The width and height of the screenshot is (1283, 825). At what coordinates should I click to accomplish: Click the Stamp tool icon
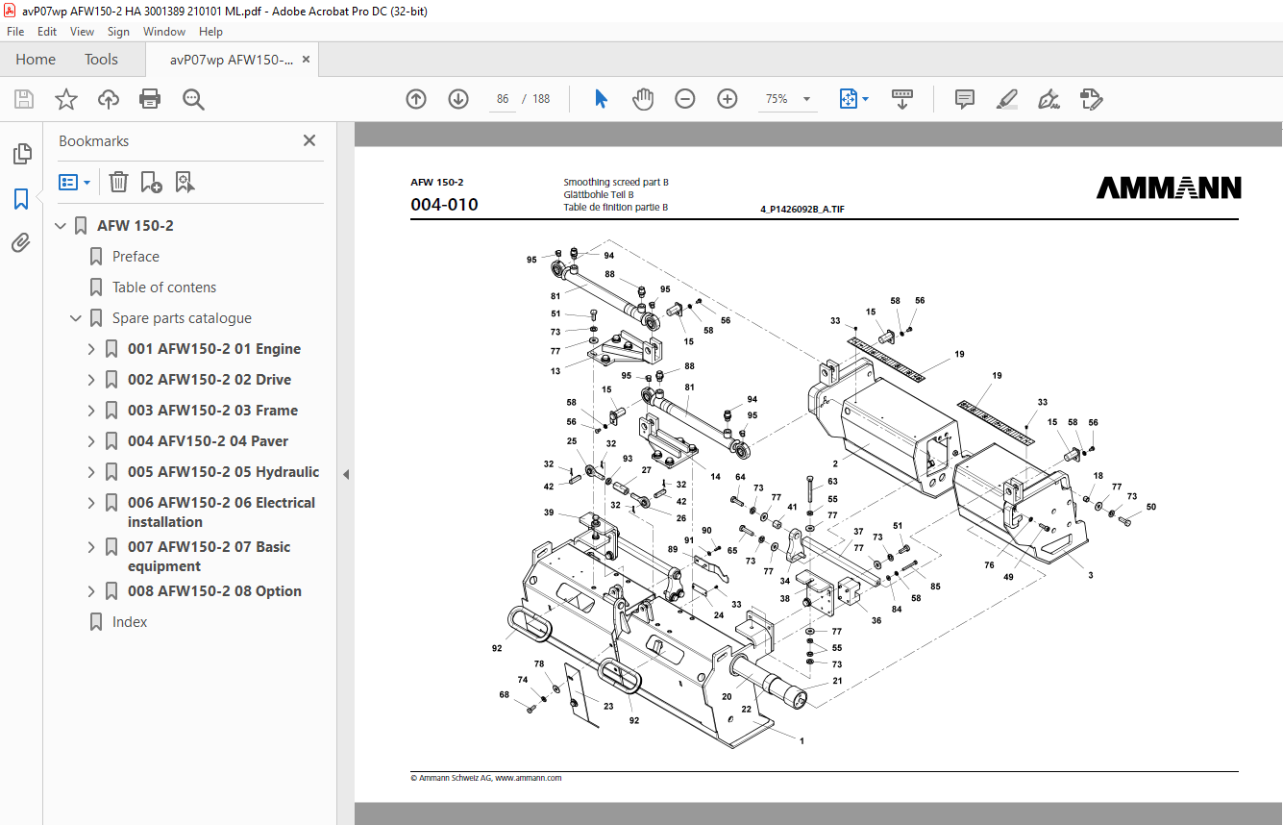1091,99
